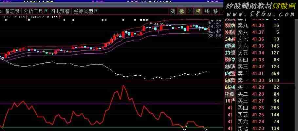Viewport: 298px width, 131px height.
Task: Click the 5110 volume on 卖一
Action: coord(273,81)
